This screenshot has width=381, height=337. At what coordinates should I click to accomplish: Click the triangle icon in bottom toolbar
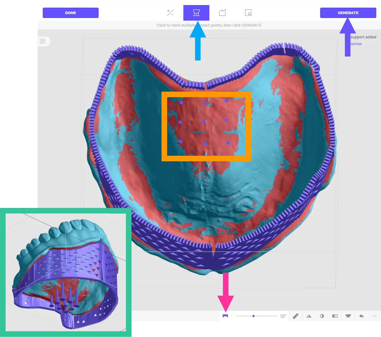[309, 316]
